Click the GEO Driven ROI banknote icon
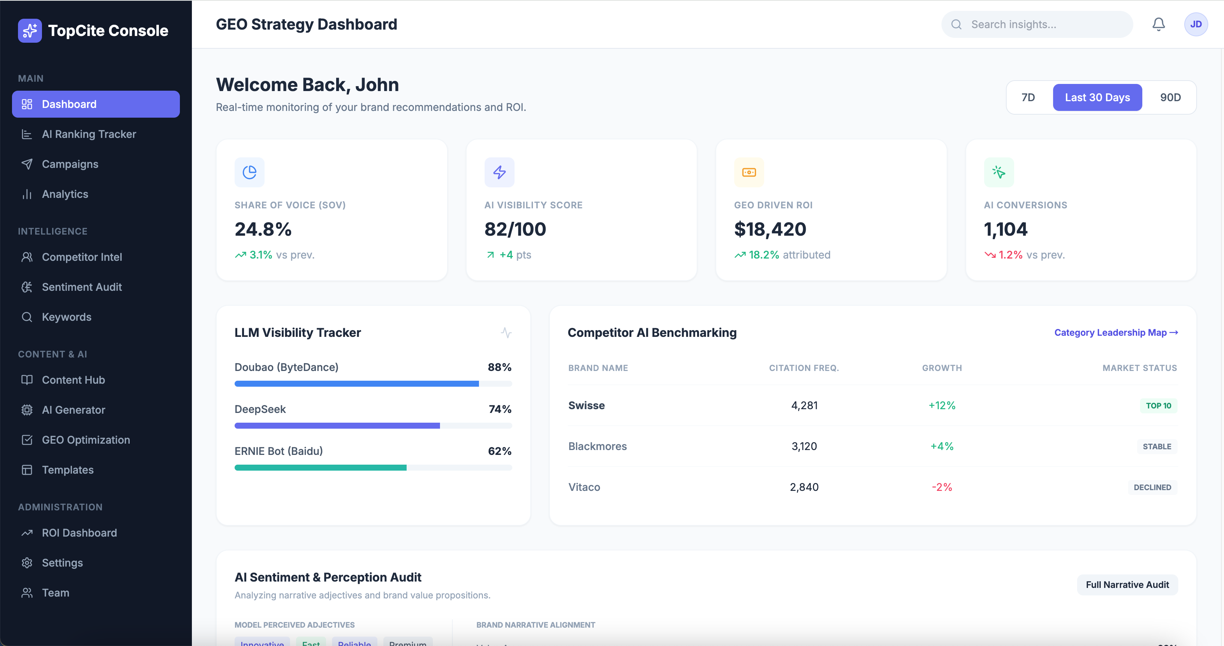The image size is (1224, 646). (x=749, y=172)
